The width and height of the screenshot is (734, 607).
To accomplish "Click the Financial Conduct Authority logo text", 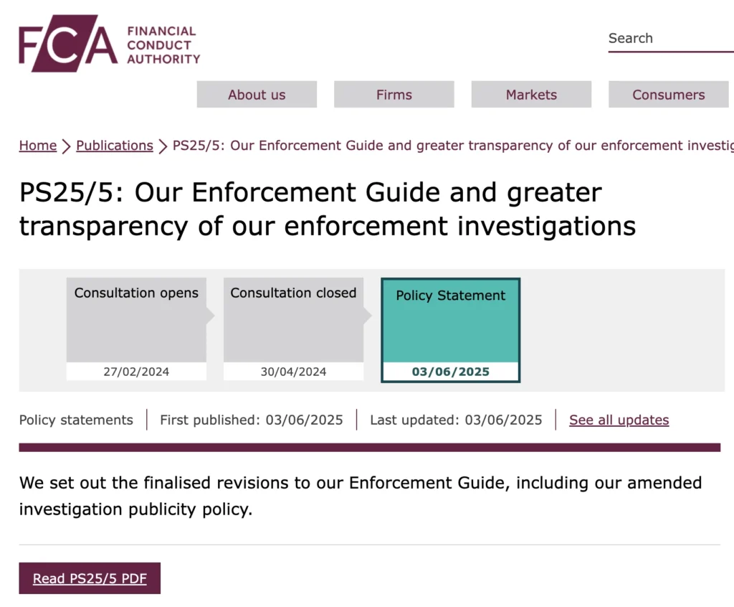I will [x=163, y=45].
